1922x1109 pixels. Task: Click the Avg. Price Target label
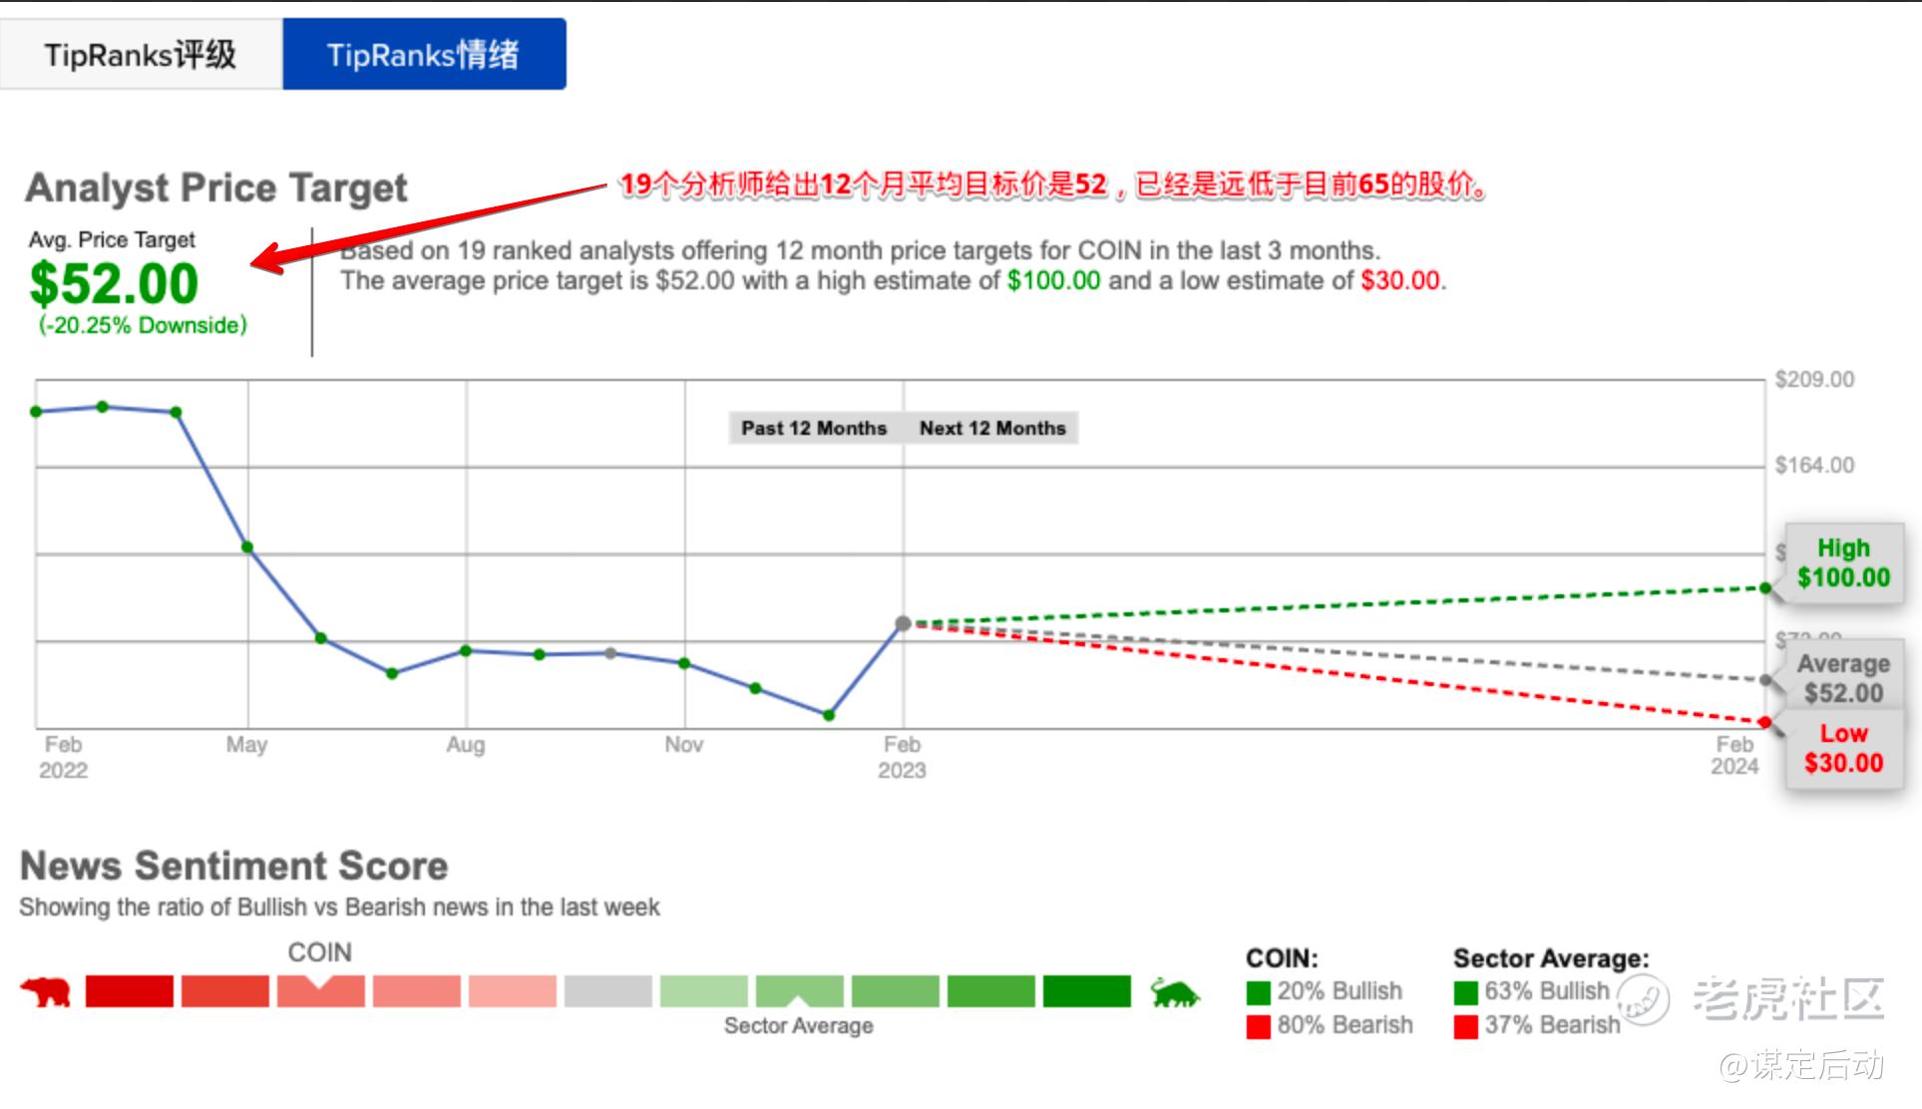click(112, 239)
